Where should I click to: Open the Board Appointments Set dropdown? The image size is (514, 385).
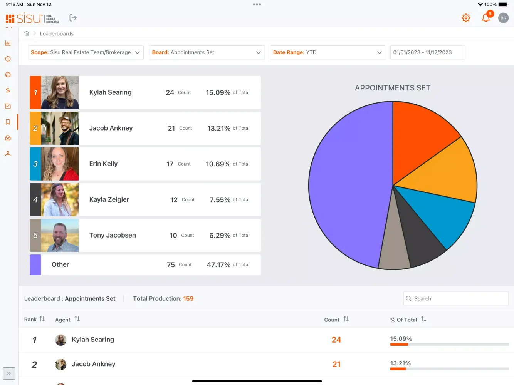point(207,52)
